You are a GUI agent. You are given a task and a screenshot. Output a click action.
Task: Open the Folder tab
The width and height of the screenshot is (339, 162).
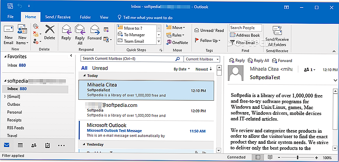(x=85, y=17)
